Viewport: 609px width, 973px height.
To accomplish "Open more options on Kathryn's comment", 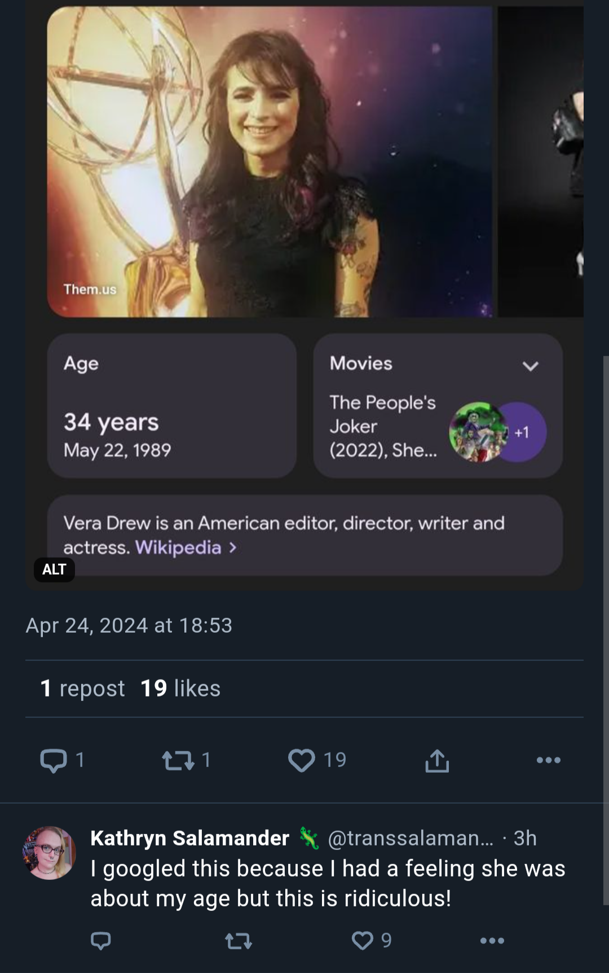I will (x=492, y=940).
